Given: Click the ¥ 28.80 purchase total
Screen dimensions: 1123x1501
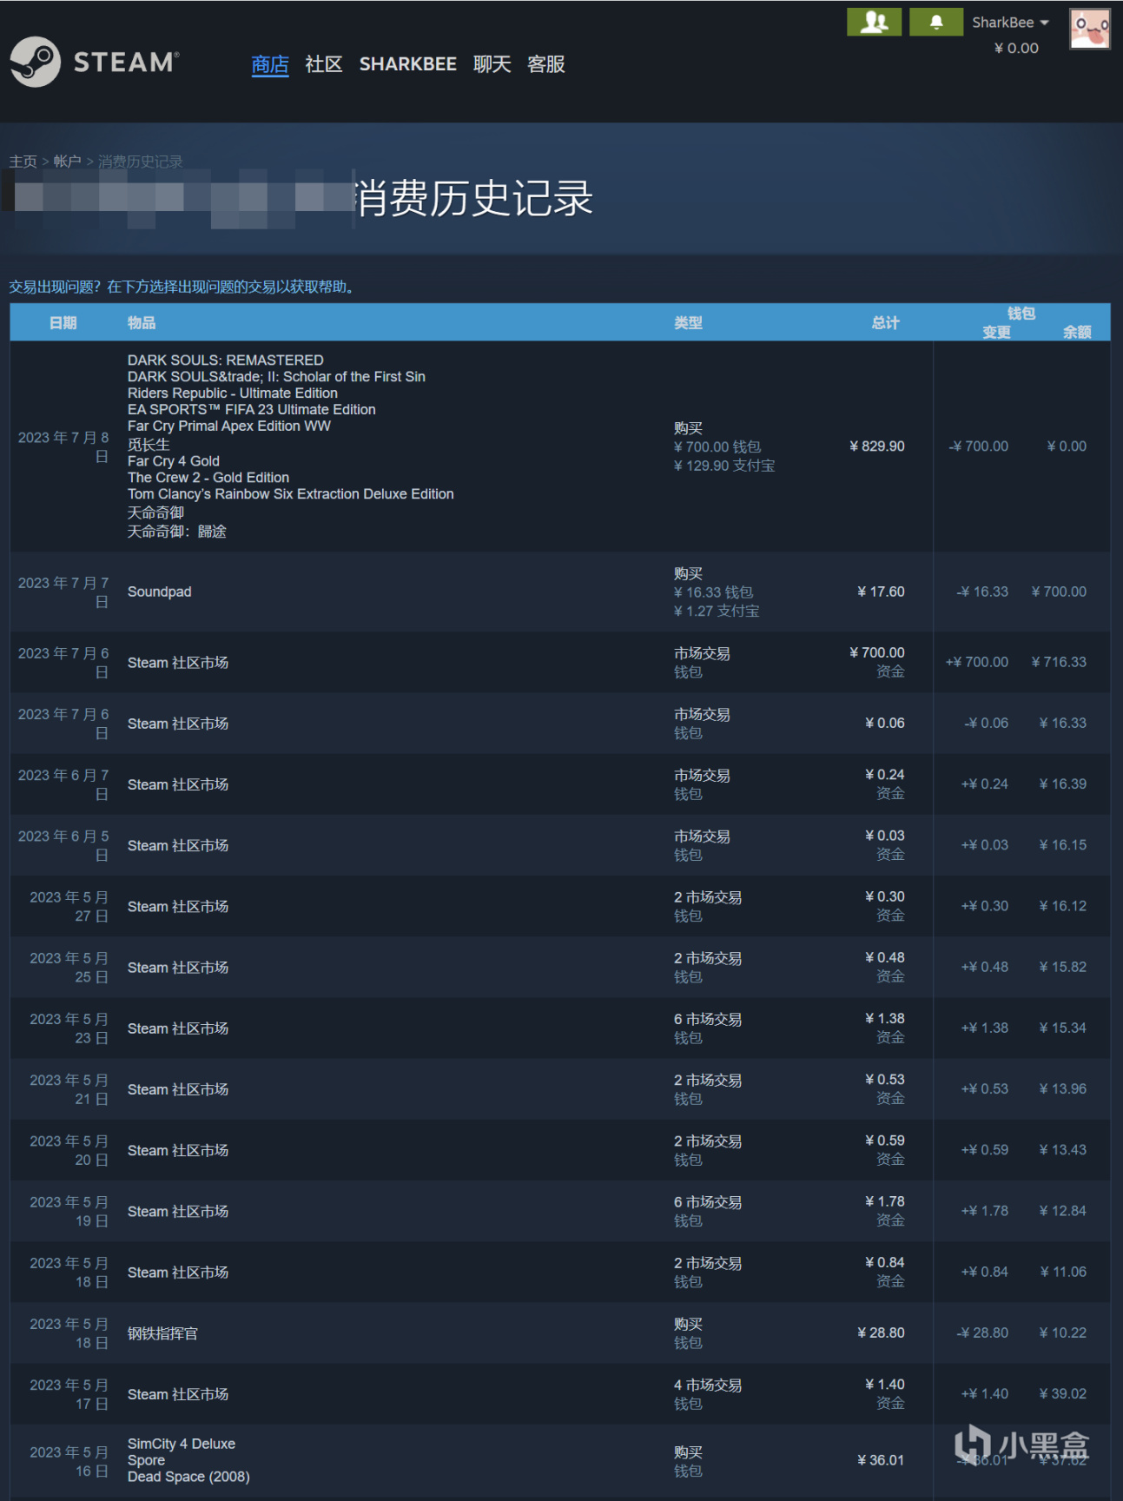Looking at the screenshot, I should (x=881, y=1333).
